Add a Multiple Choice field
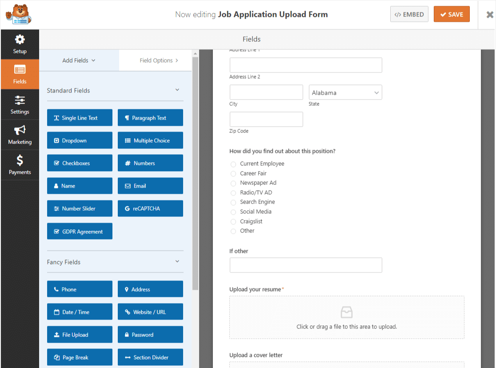The width and height of the screenshot is (496, 368). tap(150, 140)
